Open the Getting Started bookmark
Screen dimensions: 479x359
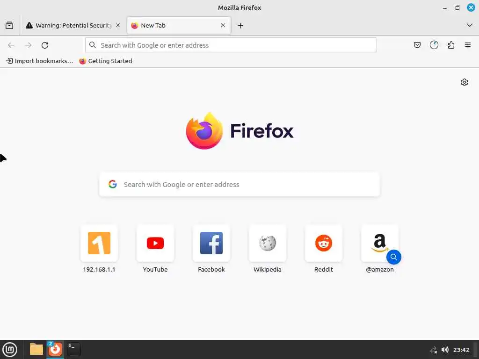click(x=106, y=61)
